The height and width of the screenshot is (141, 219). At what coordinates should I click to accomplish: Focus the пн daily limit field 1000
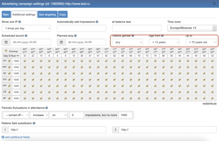16,61
